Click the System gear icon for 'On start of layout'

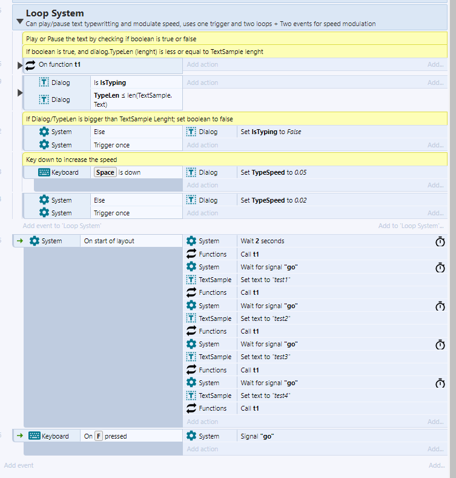pos(34,241)
